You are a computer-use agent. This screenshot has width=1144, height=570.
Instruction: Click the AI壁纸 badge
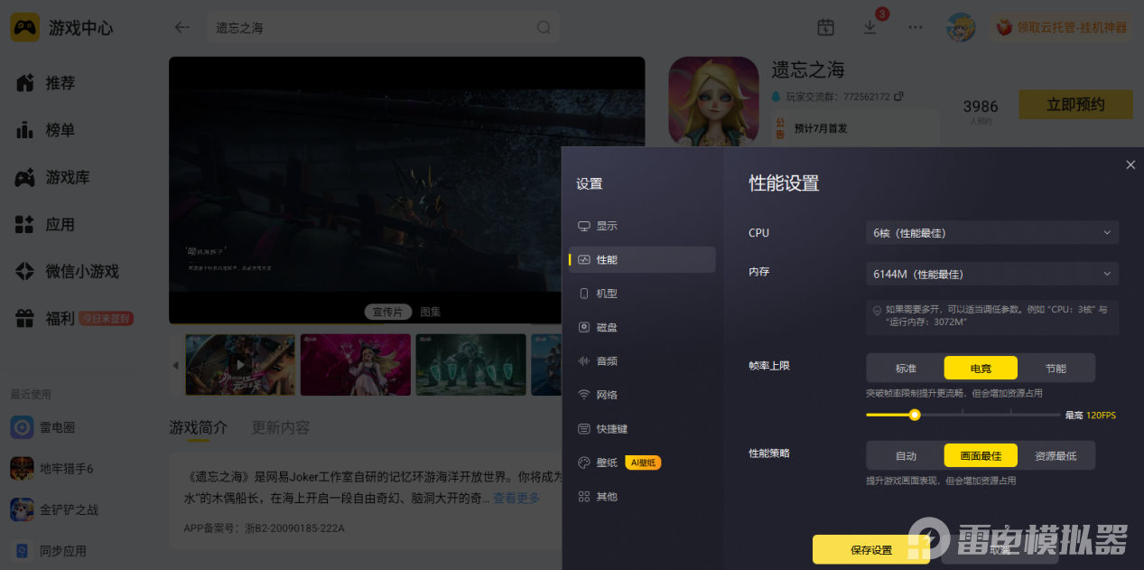(644, 463)
